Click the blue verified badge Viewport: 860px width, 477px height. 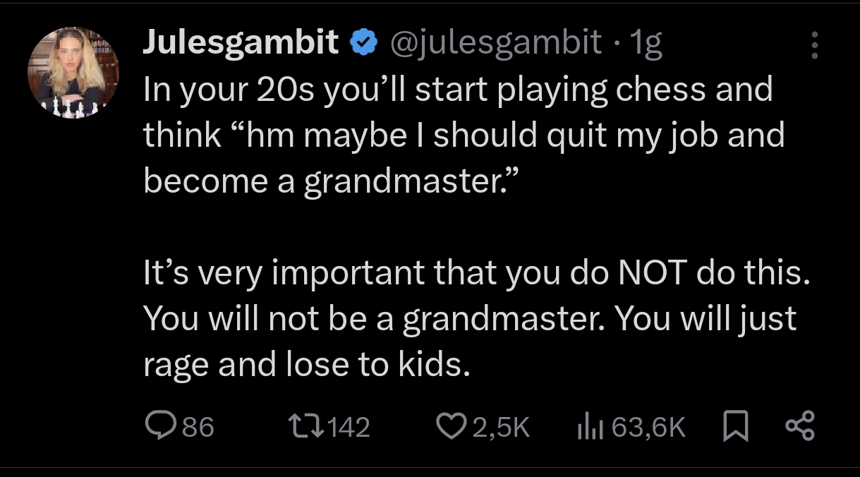click(363, 44)
